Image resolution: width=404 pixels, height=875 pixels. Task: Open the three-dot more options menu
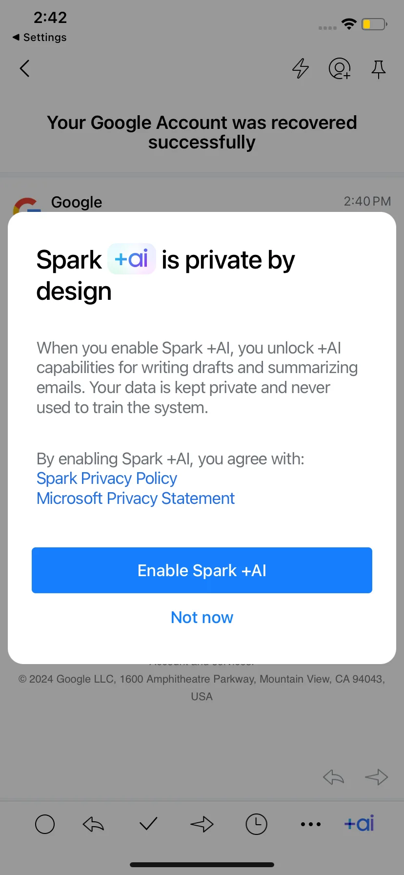pos(311,824)
